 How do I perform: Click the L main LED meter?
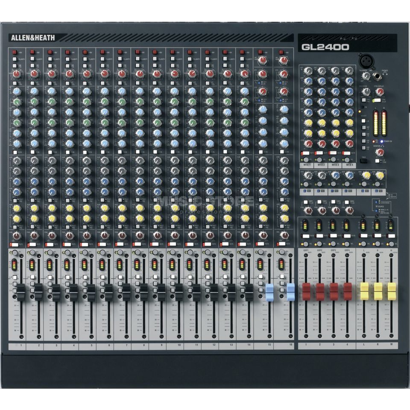click(x=376, y=123)
